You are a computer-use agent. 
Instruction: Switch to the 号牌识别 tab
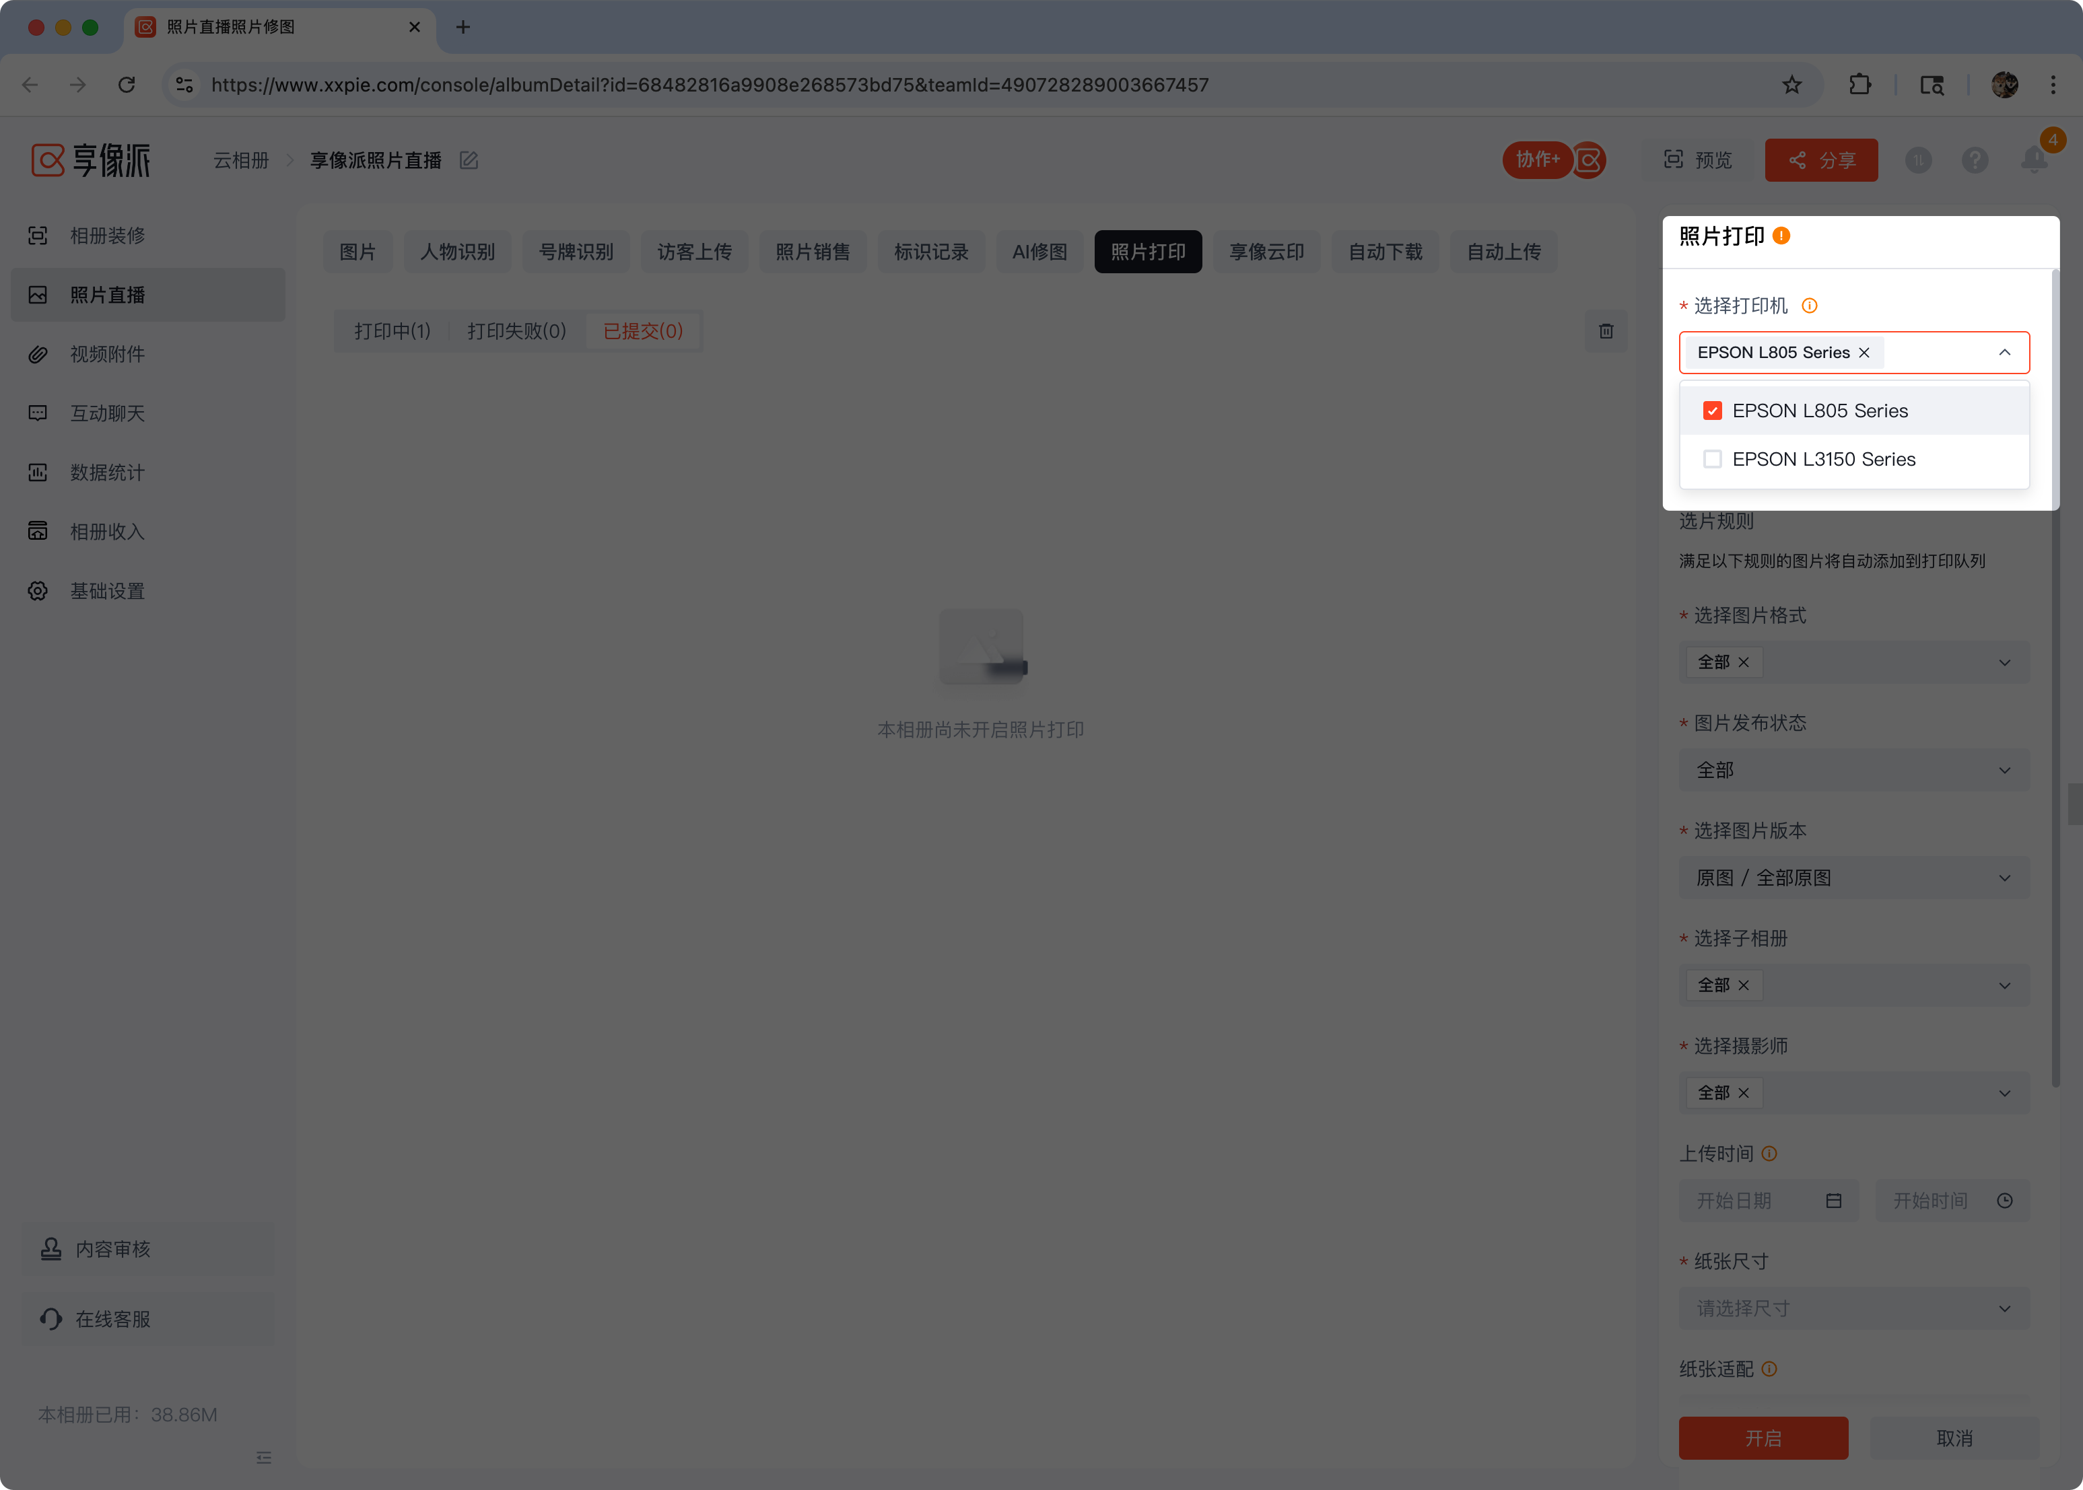(576, 252)
